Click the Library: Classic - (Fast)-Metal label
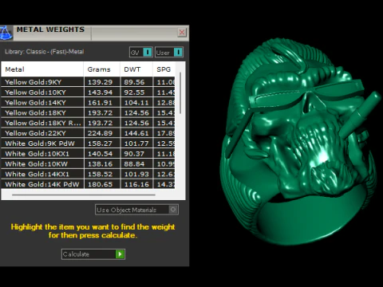 coord(45,52)
